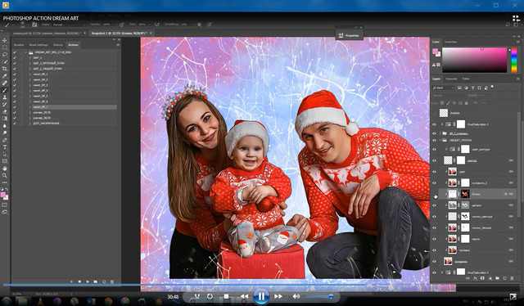Select the Brush tool in toolbar

[5, 90]
